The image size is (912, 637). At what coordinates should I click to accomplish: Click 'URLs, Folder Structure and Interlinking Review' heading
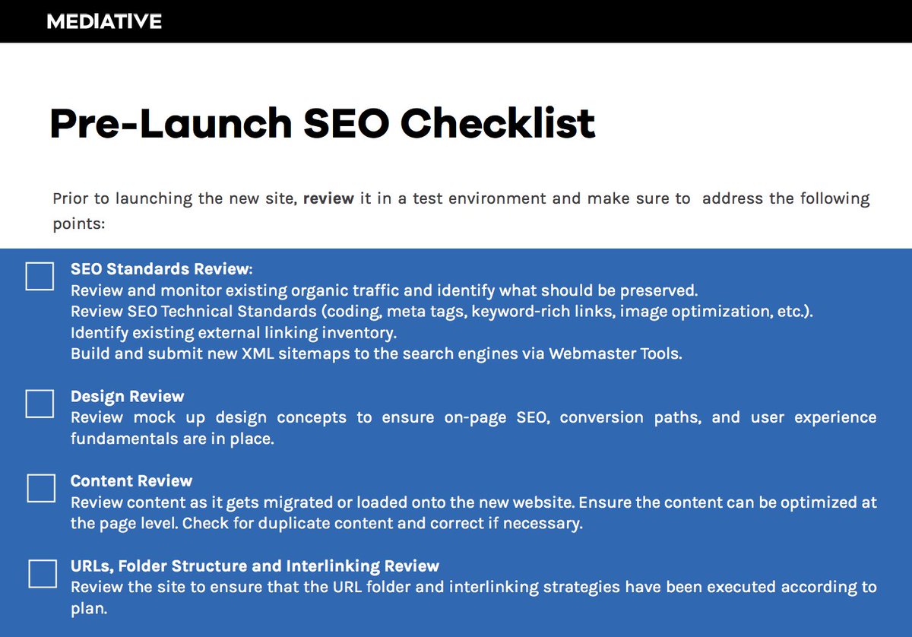point(255,566)
